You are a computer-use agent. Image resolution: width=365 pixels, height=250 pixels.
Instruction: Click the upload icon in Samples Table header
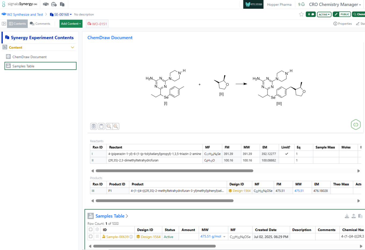(354, 216)
